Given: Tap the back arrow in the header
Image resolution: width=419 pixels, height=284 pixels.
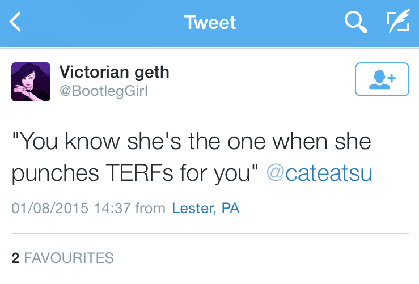Looking at the screenshot, I should click(x=15, y=23).
